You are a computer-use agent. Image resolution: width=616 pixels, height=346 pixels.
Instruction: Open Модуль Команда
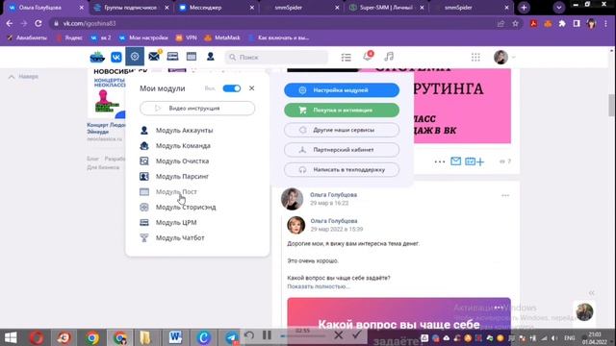(175, 145)
